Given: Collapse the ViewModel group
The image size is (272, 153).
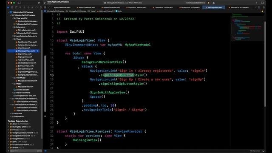Looking at the screenshot, I should [12, 78].
